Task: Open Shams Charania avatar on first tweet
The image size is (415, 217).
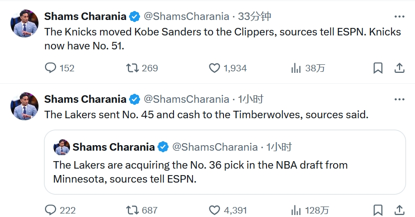Action: coord(24,23)
